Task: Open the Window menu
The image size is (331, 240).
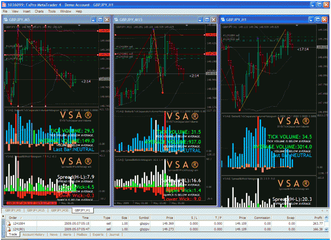Action: pyautogui.click(x=66, y=12)
